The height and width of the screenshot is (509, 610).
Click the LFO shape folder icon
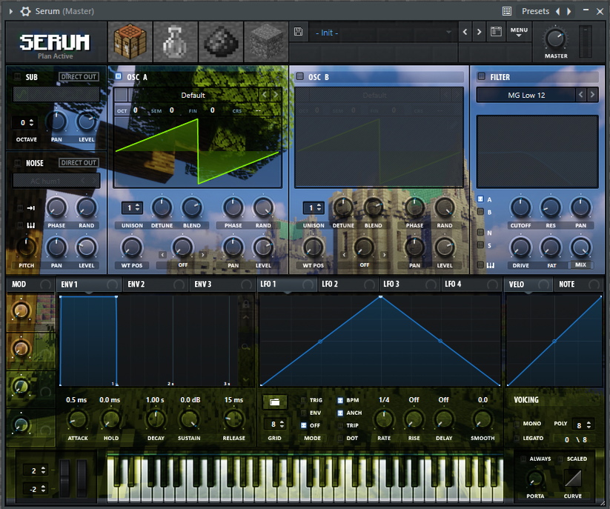click(x=274, y=402)
